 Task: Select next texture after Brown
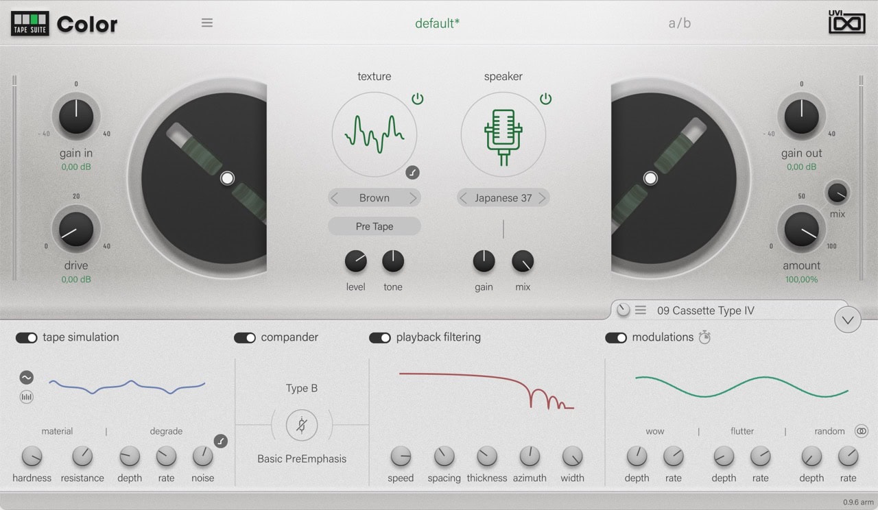tap(413, 198)
